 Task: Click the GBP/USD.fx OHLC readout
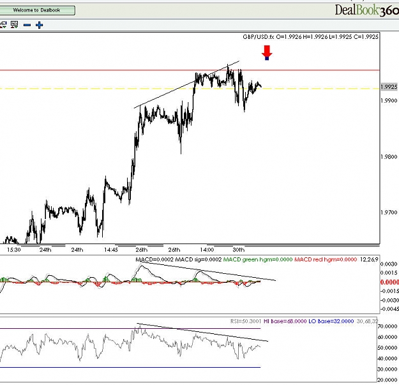tap(310, 37)
